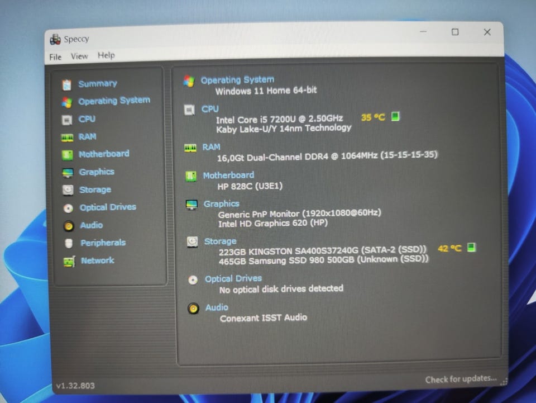The image size is (536, 403).
Task: Open the View menu
Action: [x=79, y=56]
